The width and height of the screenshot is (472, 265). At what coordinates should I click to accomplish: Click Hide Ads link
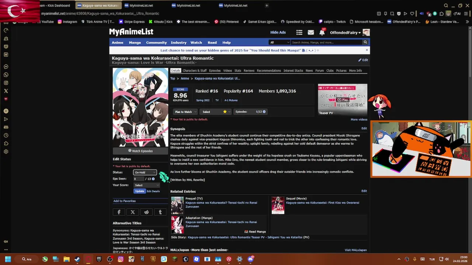pyautogui.click(x=278, y=32)
